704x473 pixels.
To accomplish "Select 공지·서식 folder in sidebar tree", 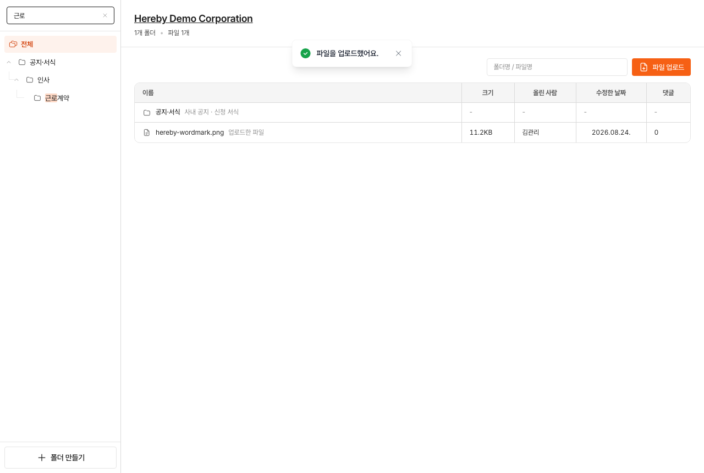I will [42, 62].
